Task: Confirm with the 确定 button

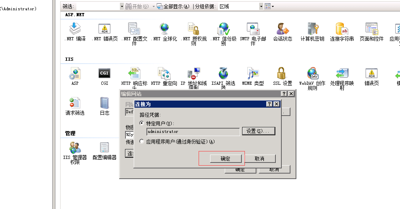Action: point(226,159)
